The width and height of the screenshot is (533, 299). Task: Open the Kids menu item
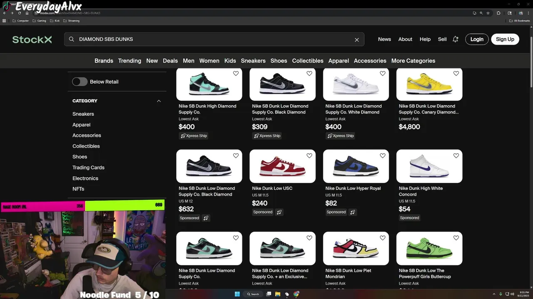pyautogui.click(x=230, y=61)
